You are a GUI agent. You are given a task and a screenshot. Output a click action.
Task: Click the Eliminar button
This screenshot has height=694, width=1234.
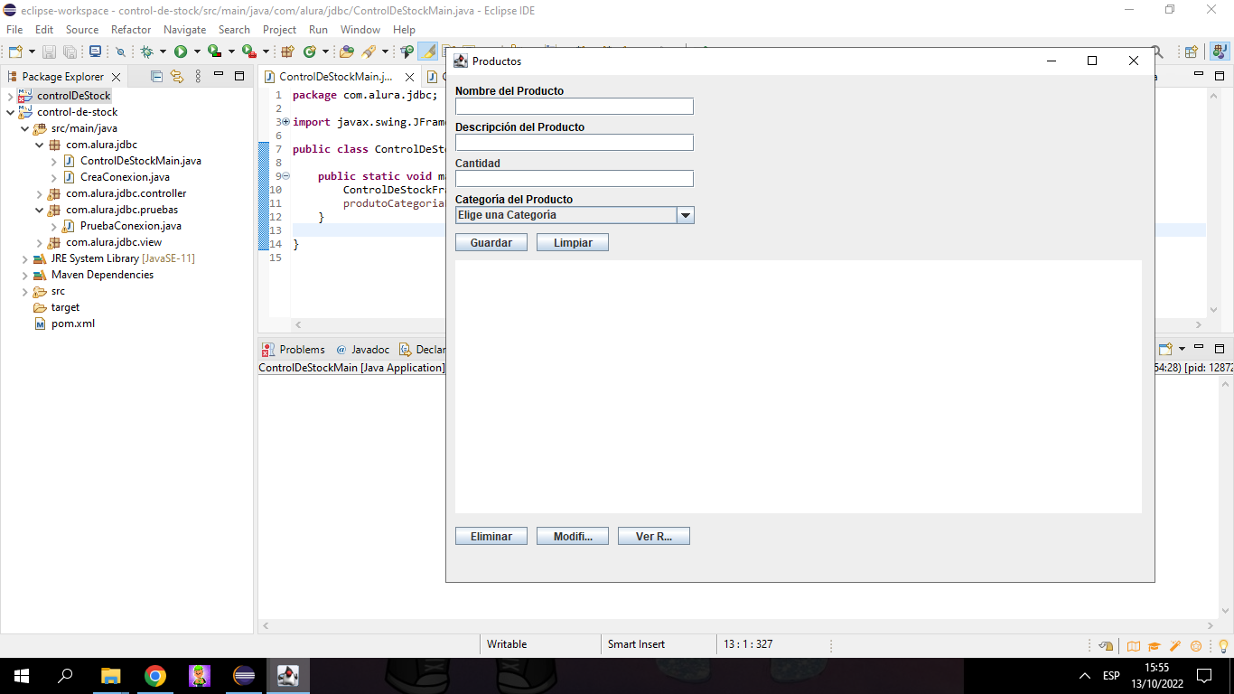(x=491, y=536)
